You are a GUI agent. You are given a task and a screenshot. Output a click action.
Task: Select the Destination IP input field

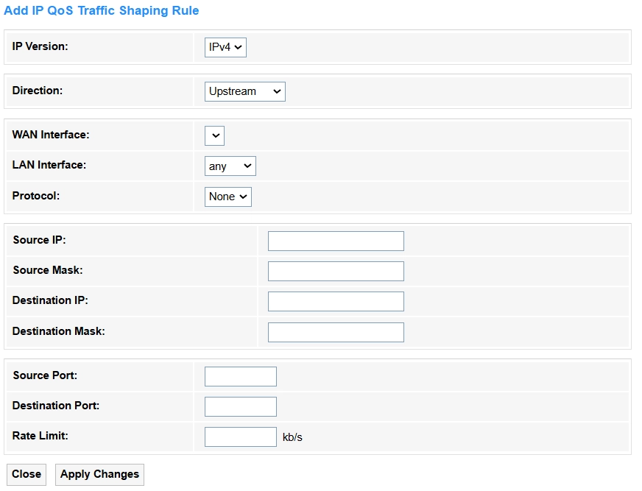point(336,301)
